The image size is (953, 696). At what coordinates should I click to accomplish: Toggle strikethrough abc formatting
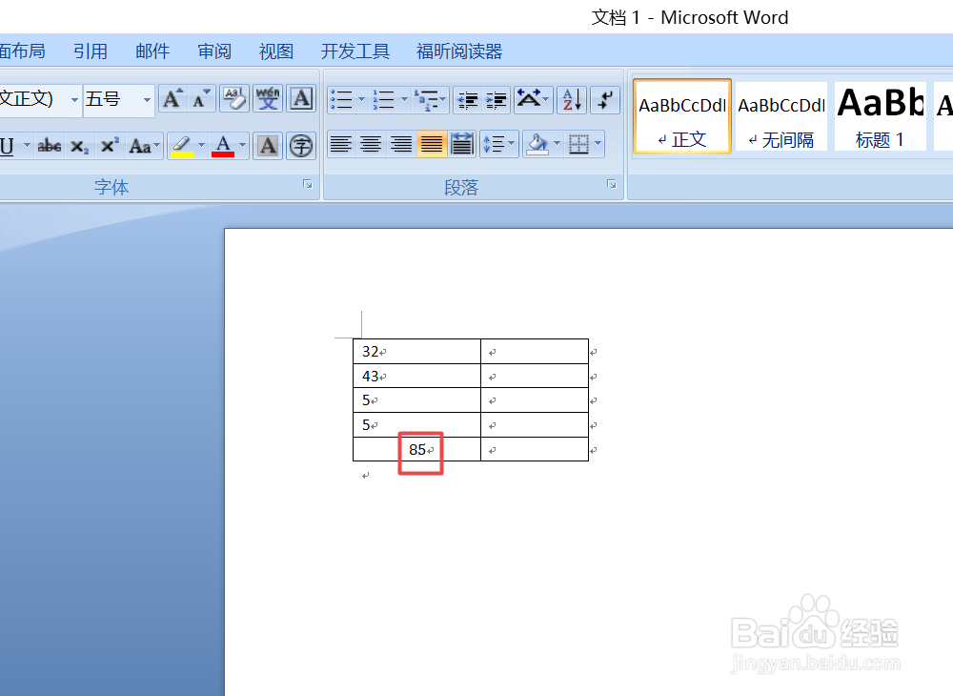click(x=50, y=146)
